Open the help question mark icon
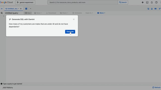The width and height of the screenshot is (161, 90). click(156, 2)
